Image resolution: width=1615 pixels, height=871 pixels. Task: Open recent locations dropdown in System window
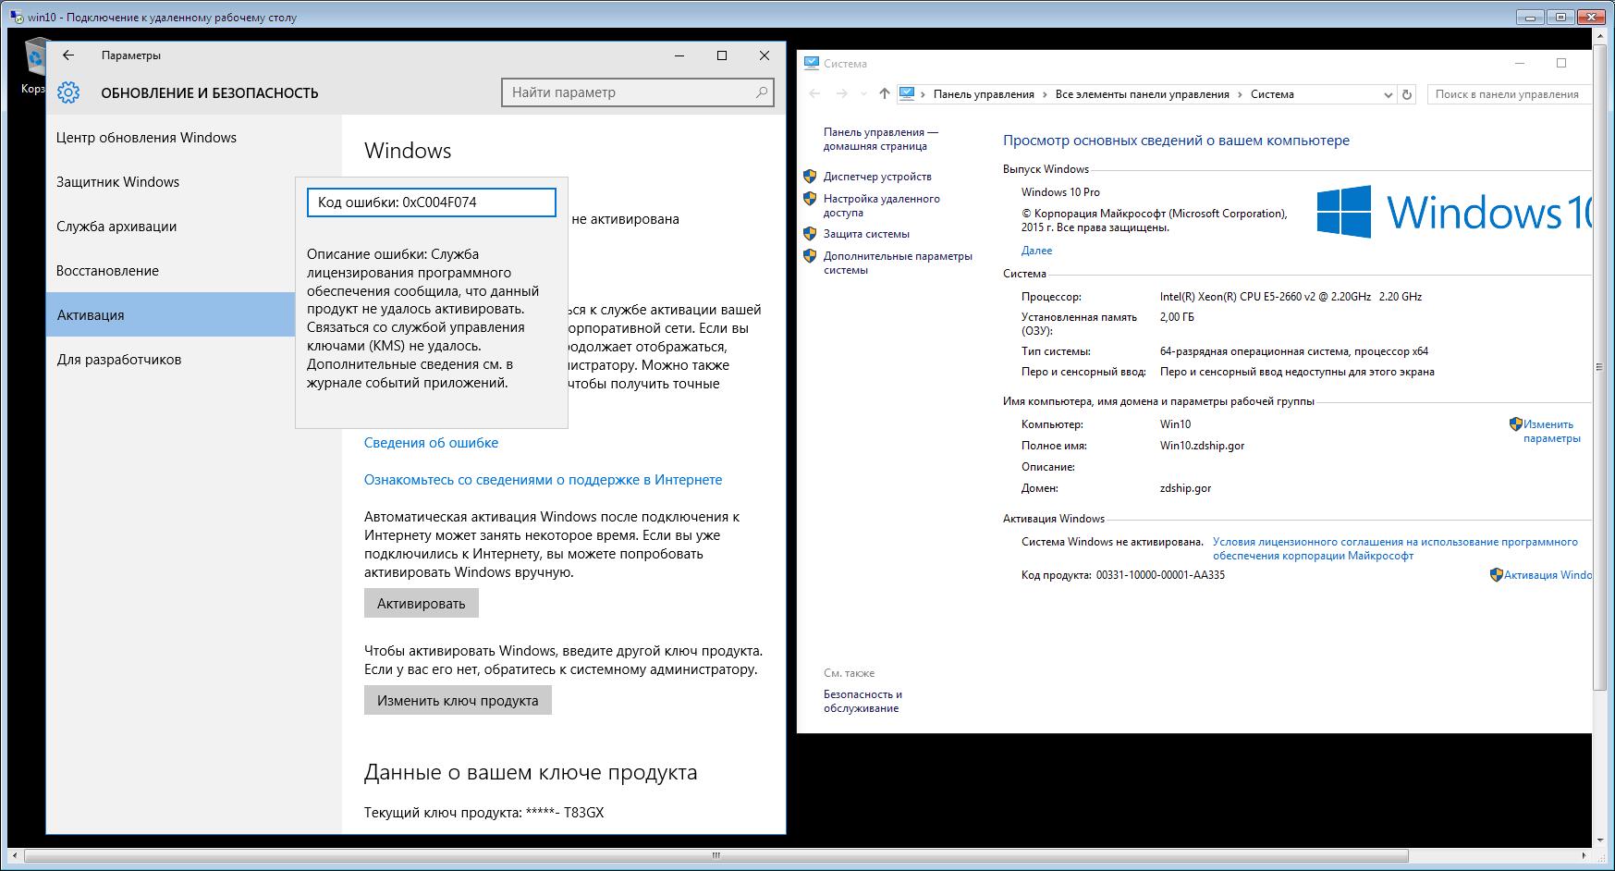click(x=863, y=94)
